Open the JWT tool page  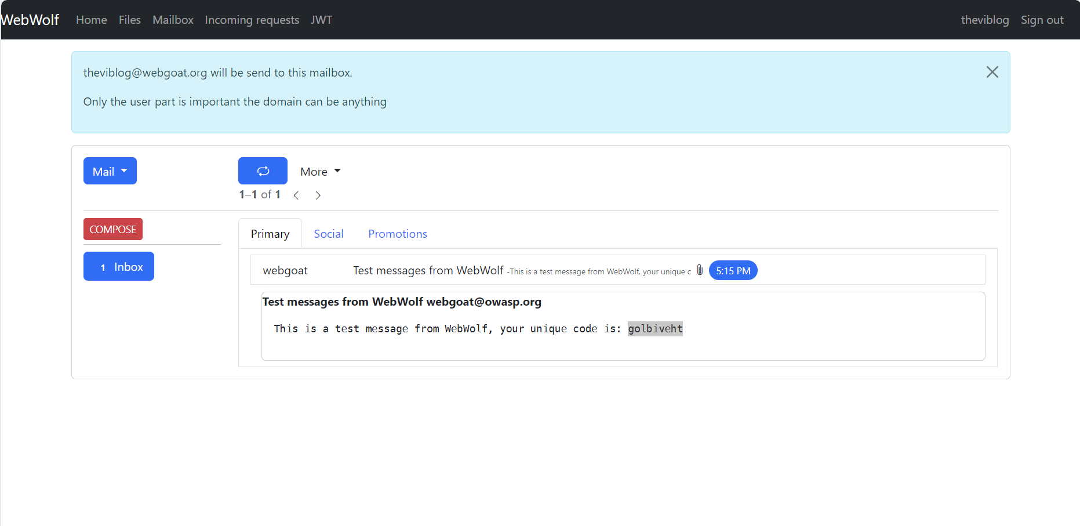click(321, 20)
